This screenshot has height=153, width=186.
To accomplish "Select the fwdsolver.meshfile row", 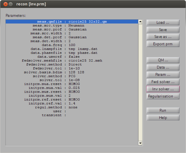I will [72, 61].
